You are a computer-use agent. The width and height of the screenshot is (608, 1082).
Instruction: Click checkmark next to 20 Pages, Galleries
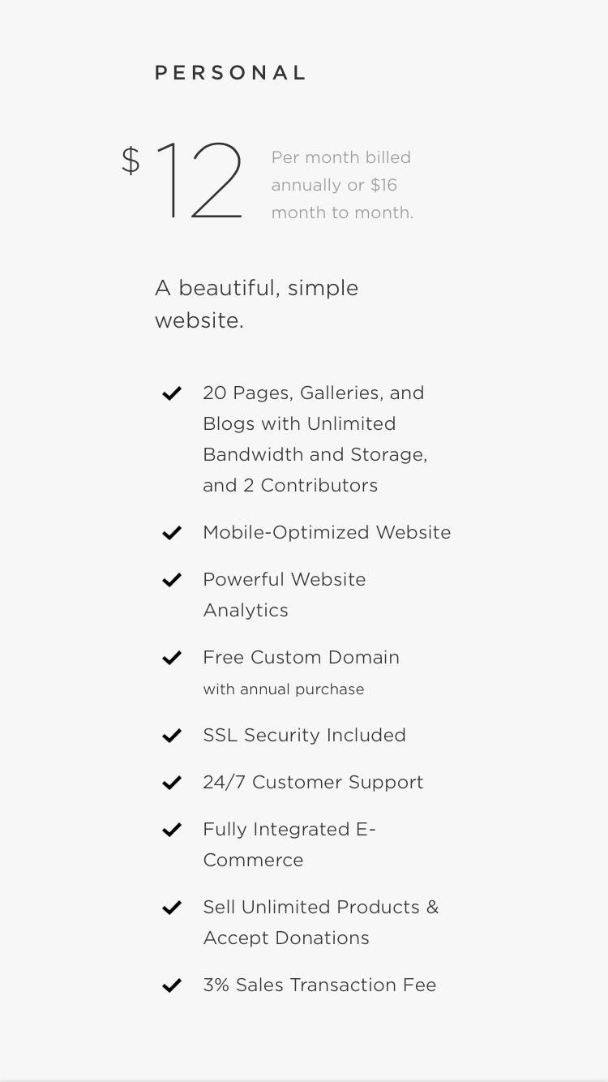point(172,394)
